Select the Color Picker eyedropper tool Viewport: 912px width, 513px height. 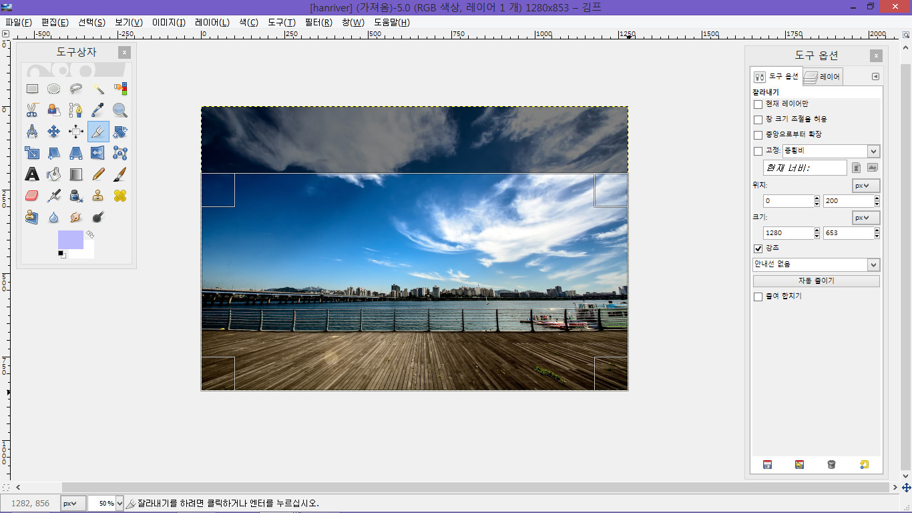point(98,110)
